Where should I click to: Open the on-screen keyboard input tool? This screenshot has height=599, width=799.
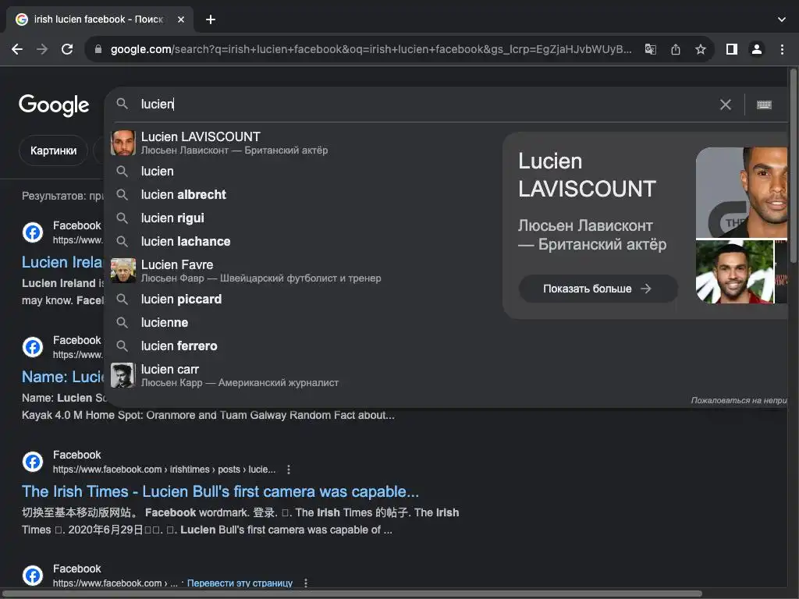point(764,105)
